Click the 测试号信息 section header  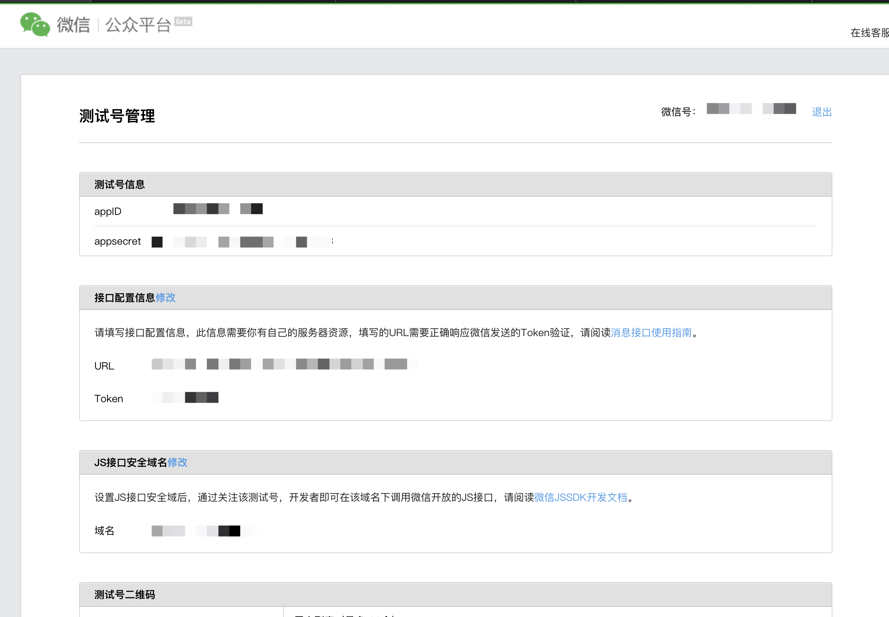coord(119,184)
